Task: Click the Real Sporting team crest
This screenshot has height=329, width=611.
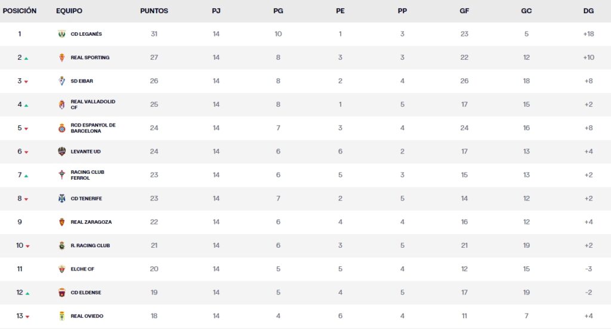Action: [61, 58]
